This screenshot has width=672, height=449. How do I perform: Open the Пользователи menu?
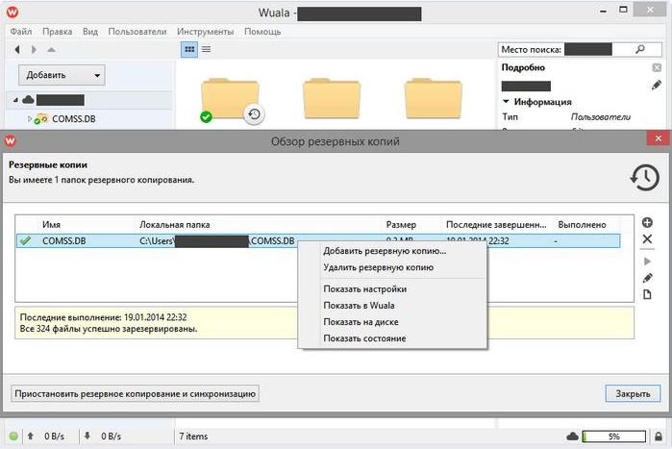tap(137, 32)
